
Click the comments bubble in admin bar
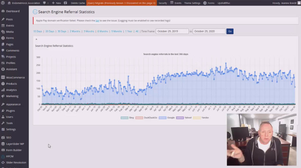(x=44, y=3)
